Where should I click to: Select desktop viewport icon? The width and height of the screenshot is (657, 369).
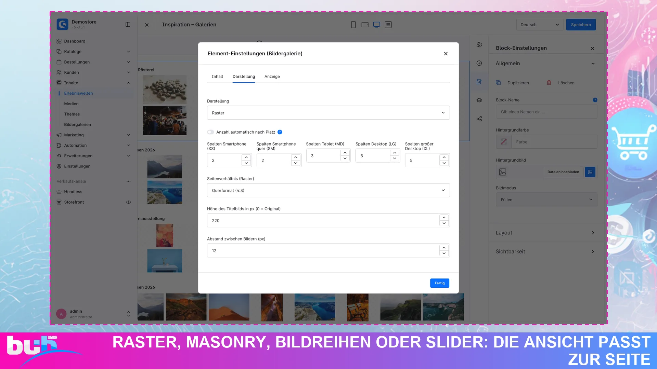click(x=376, y=25)
